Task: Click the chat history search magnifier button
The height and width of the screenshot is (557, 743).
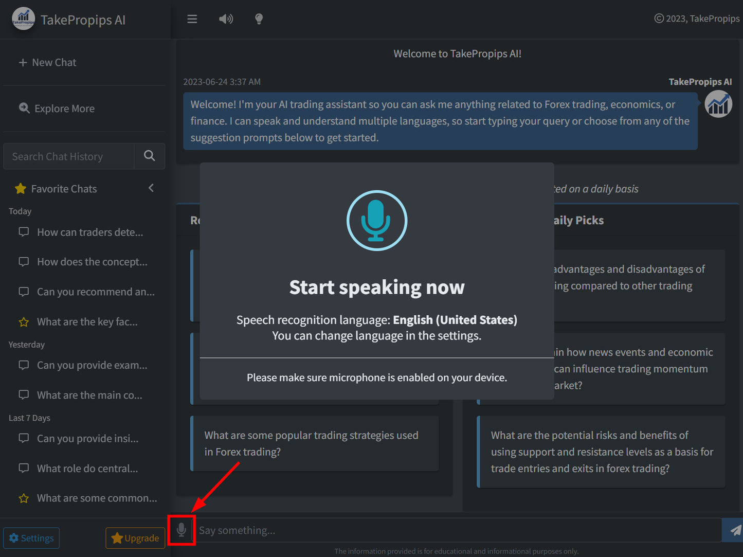Action: [x=150, y=156]
